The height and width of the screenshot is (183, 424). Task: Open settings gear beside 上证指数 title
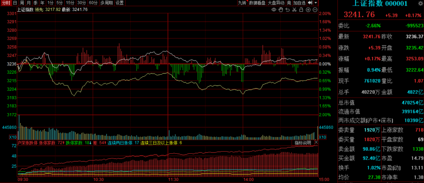coord(420,4)
